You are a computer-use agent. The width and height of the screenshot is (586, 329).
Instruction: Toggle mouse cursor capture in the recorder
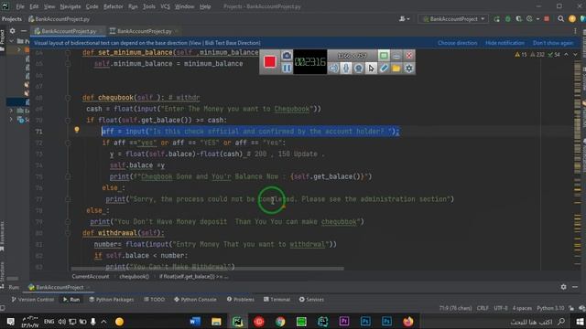coord(371,69)
